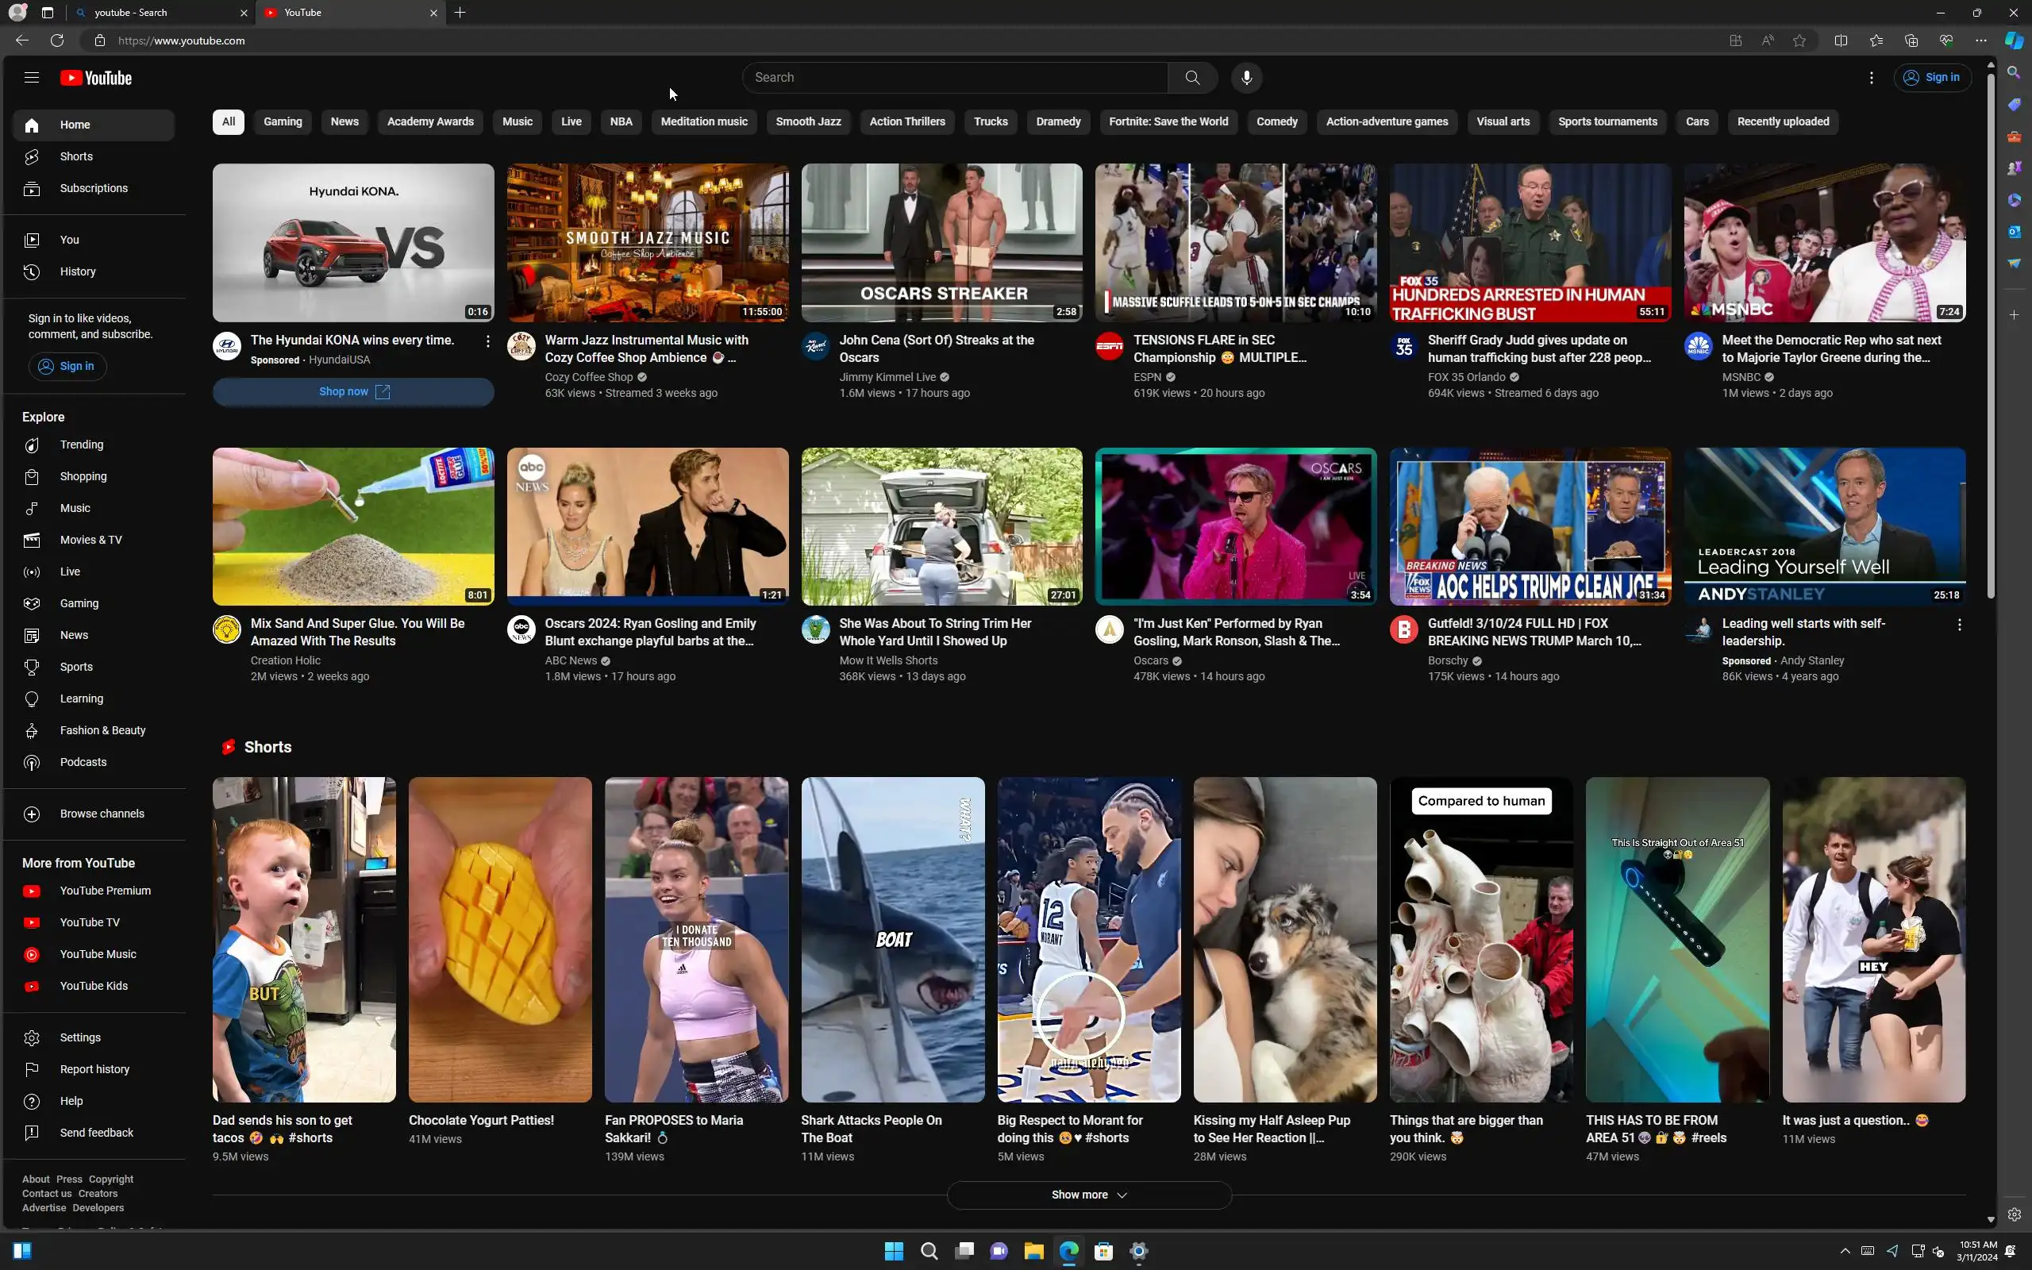This screenshot has height=1270, width=2032.
Task: Select the Smooth Jazz filter chip
Action: point(808,121)
